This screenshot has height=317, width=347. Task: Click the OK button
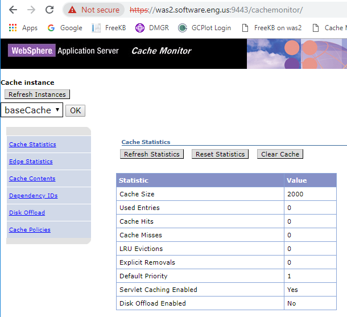(x=75, y=110)
